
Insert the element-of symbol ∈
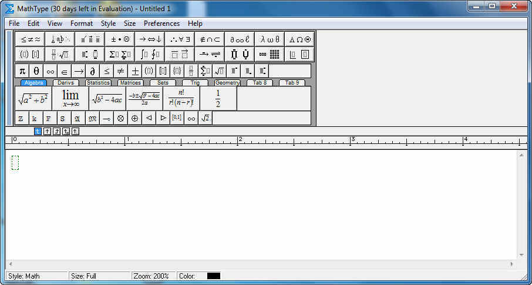pyautogui.click(x=64, y=71)
